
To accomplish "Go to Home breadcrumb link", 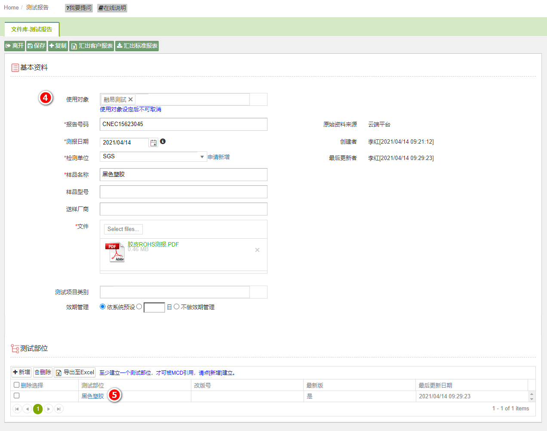I will pos(11,8).
